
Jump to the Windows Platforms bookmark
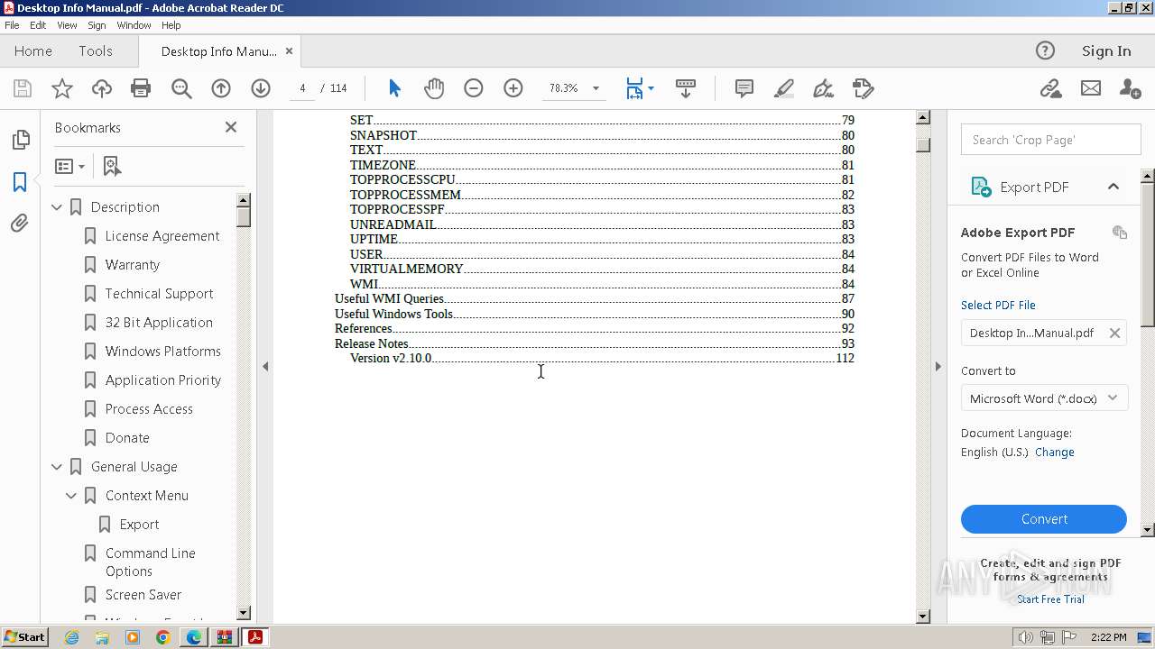tap(163, 352)
